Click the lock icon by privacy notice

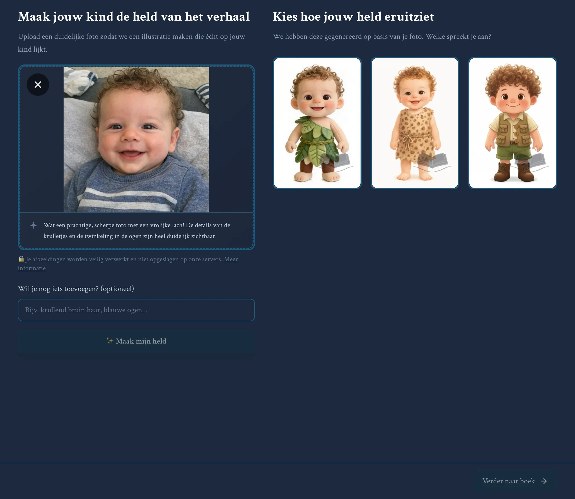tap(21, 259)
